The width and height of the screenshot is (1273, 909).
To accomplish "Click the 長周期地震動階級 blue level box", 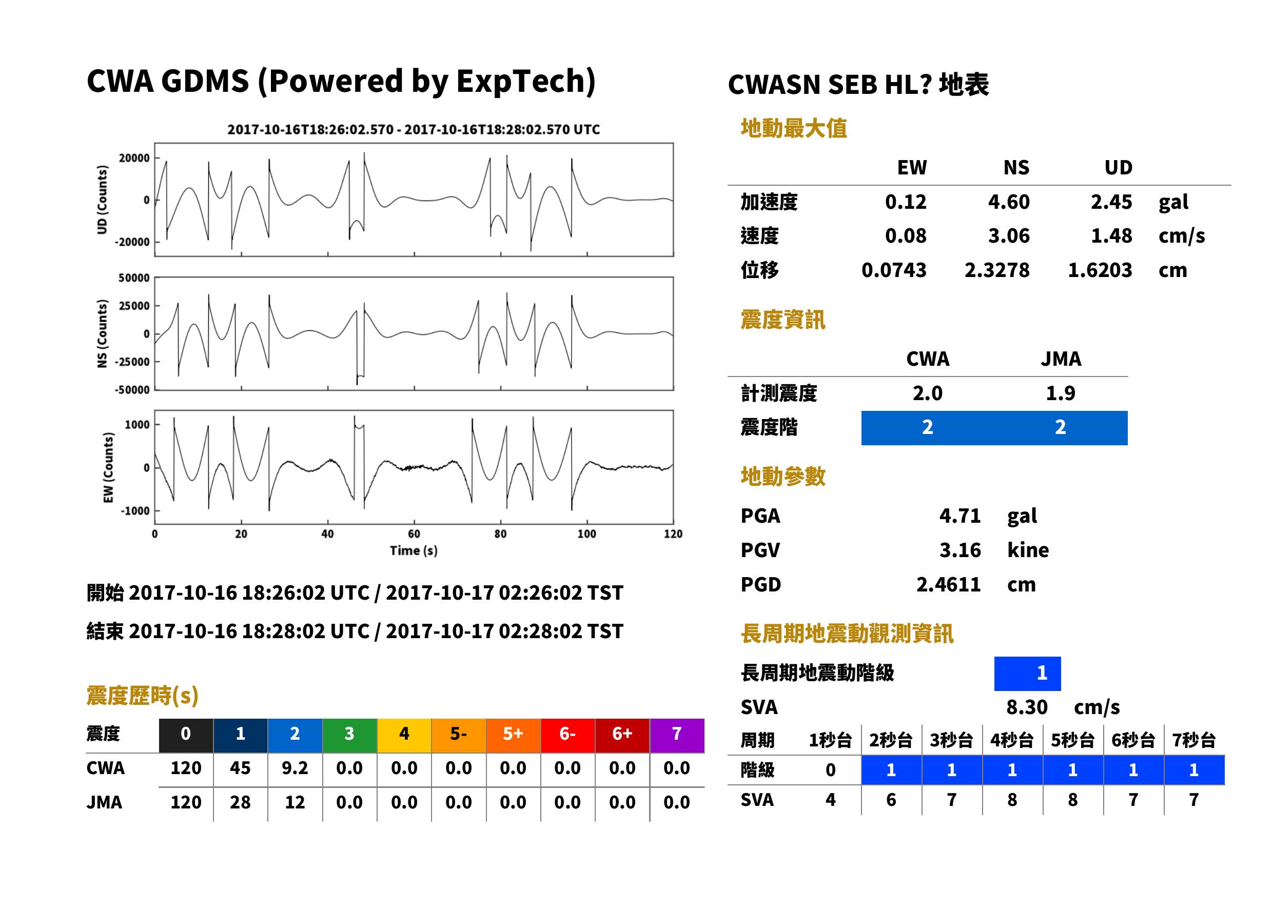I will coord(1027,674).
